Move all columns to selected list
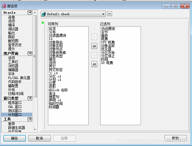 tap(94, 46)
